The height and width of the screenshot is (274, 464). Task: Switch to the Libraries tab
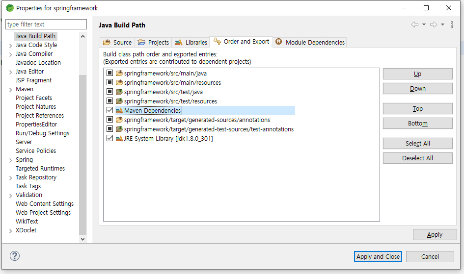coord(191,42)
